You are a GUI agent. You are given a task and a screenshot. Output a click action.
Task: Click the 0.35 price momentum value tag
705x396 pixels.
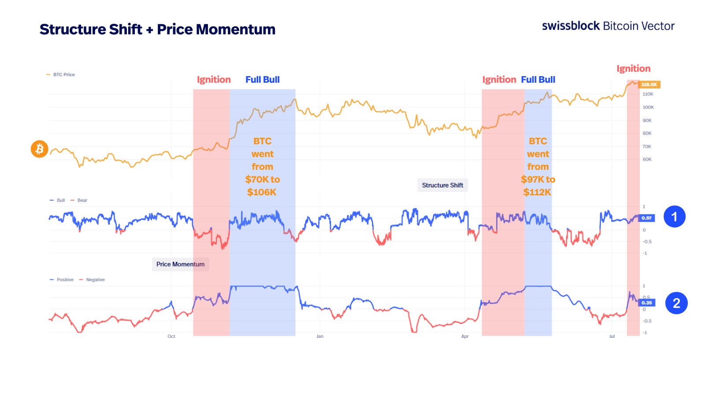point(646,303)
